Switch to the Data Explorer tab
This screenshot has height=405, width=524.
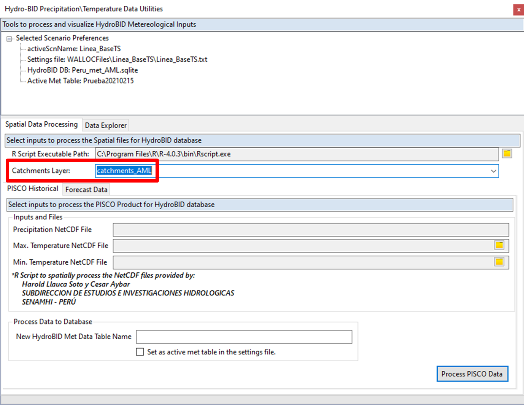pos(105,125)
